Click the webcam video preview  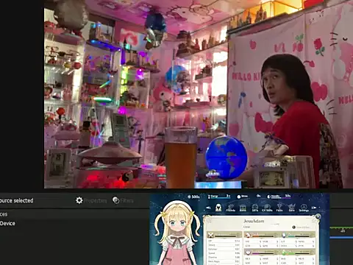click(x=199, y=94)
